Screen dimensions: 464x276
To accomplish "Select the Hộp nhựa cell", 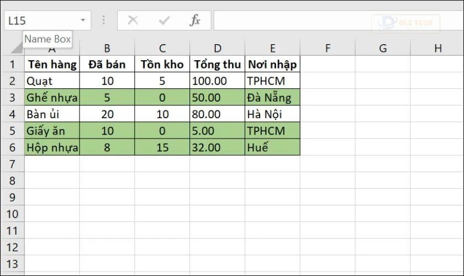I will click(52, 147).
